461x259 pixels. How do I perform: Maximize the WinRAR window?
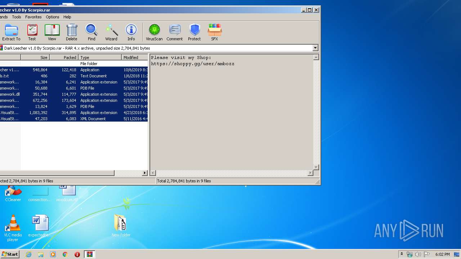[309, 10]
